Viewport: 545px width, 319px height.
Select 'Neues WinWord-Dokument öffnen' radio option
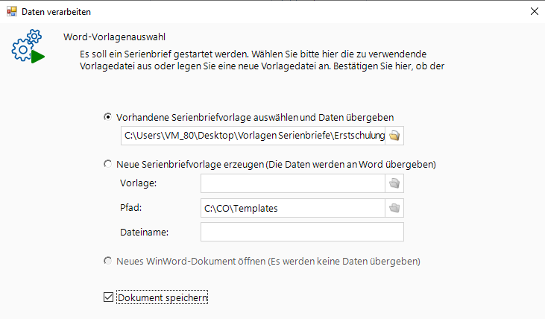[x=108, y=262]
